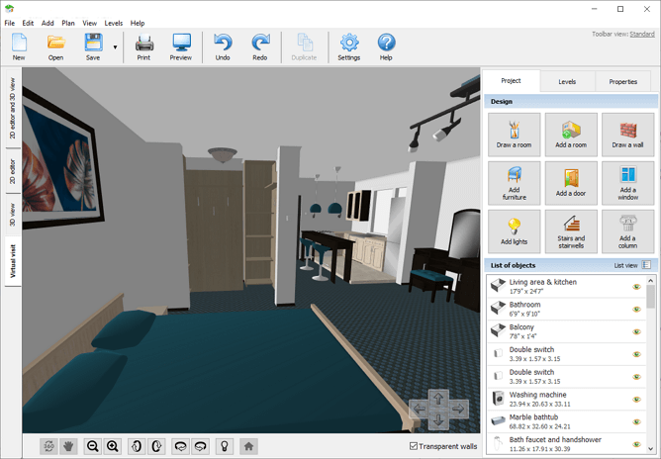Open the Edit menu
Image resolution: width=661 pixels, height=459 pixels.
(x=28, y=23)
